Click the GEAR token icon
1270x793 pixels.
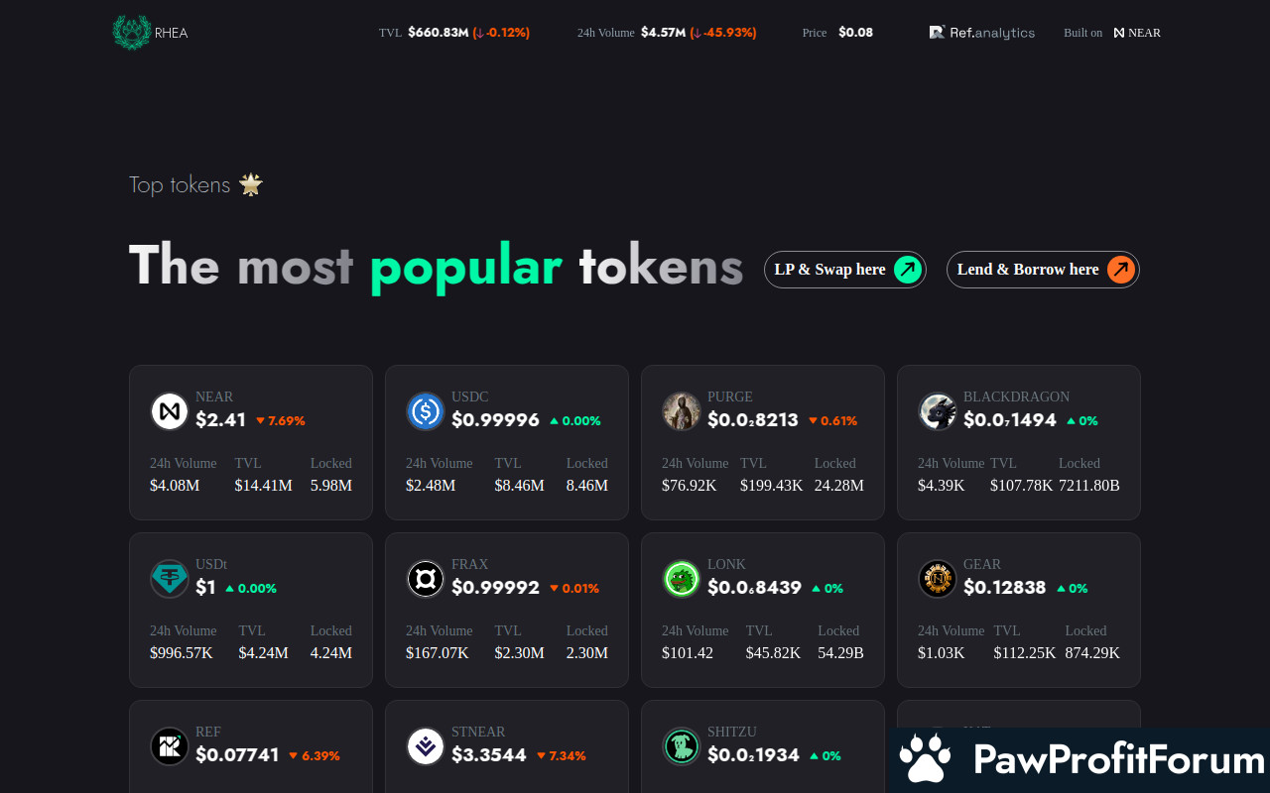tap(938, 579)
